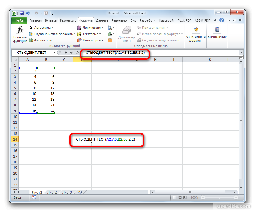Click the Redo arrow icon
This screenshot has height=212, width=255.
[37, 13]
